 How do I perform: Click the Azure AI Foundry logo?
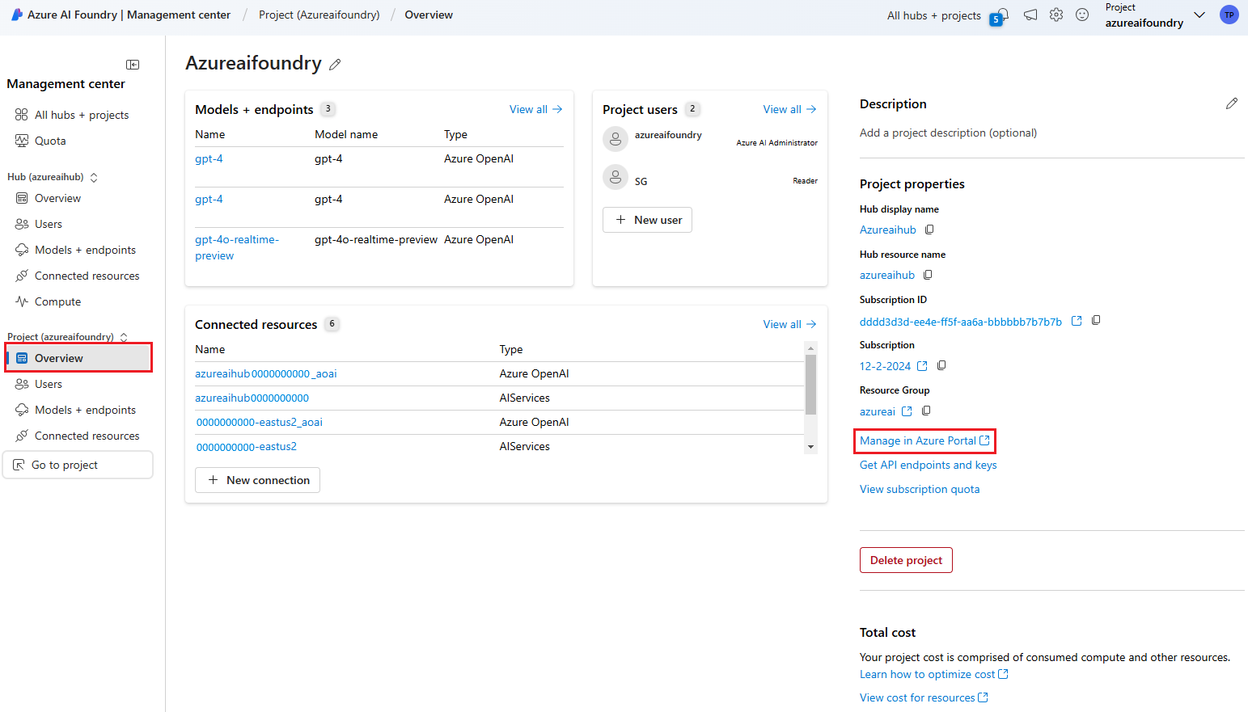[x=17, y=15]
